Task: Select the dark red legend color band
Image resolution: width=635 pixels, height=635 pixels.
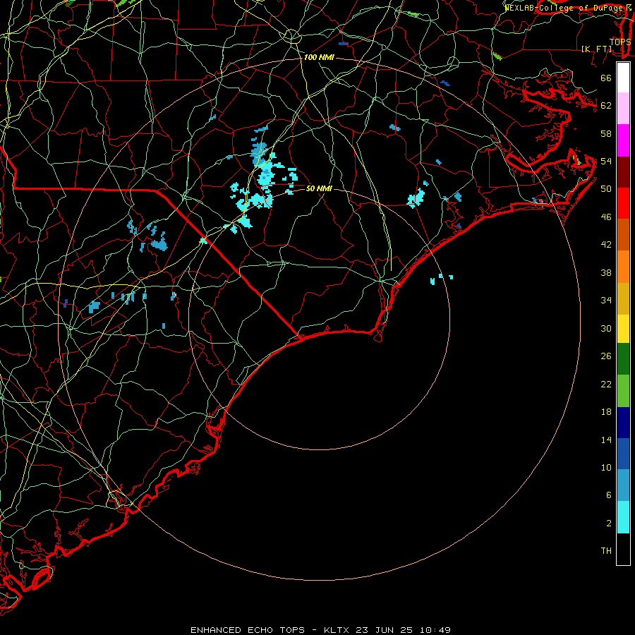Action: coord(623,171)
